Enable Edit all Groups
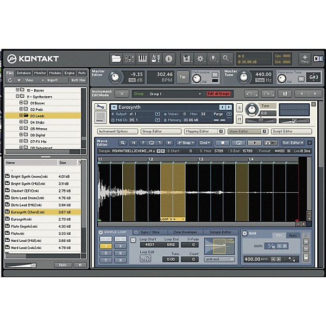Viewport: 326px width, 326px height. [x=219, y=94]
